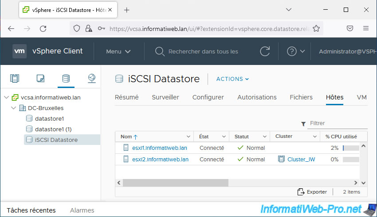Click the vm logo in header
This screenshot has height=217, width=377.
(x=19, y=51)
